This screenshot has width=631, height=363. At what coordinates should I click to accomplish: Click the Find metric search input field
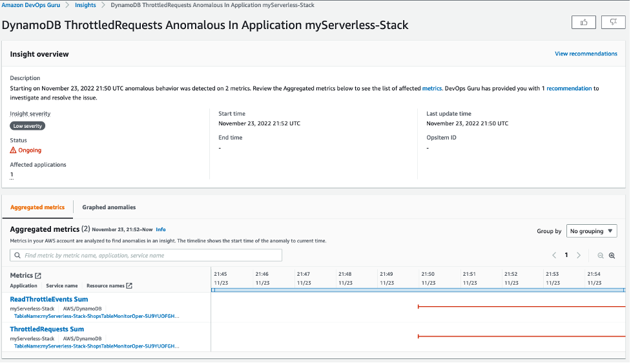point(146,256)
